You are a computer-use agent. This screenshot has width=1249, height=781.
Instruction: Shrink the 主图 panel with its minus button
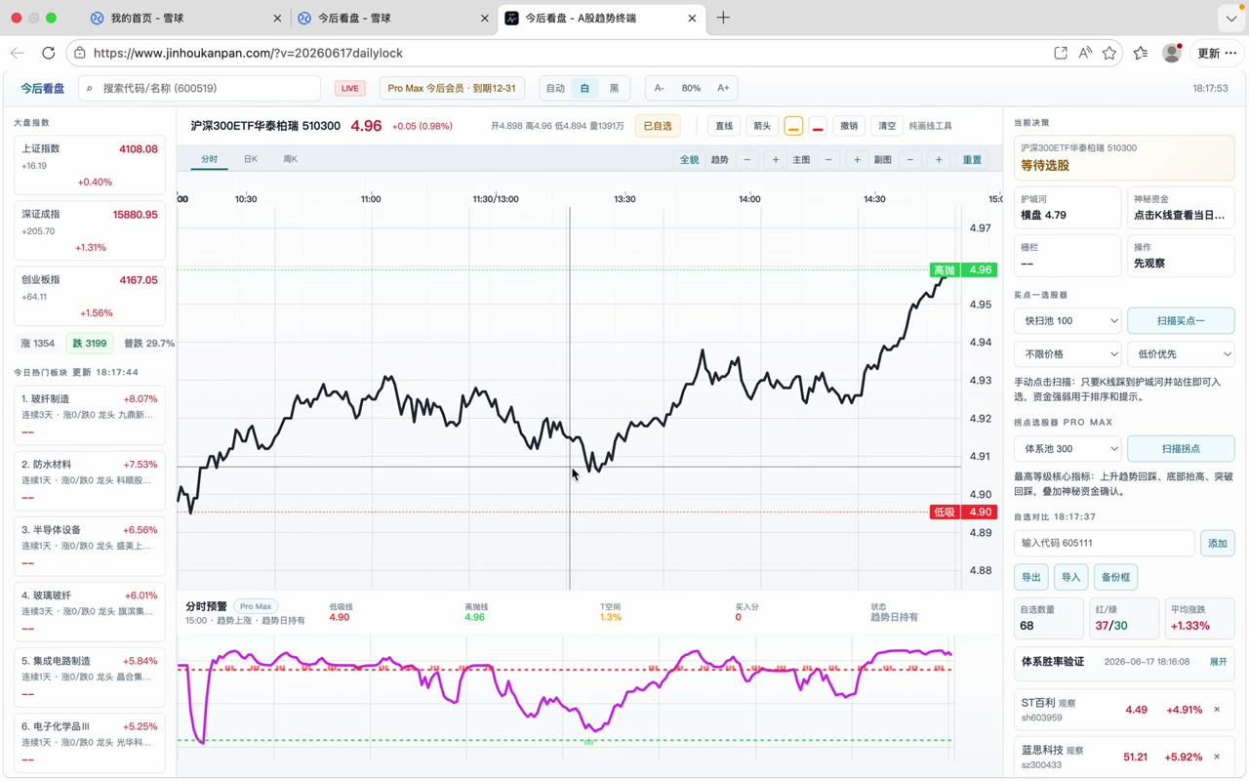(x=828, y=160)
